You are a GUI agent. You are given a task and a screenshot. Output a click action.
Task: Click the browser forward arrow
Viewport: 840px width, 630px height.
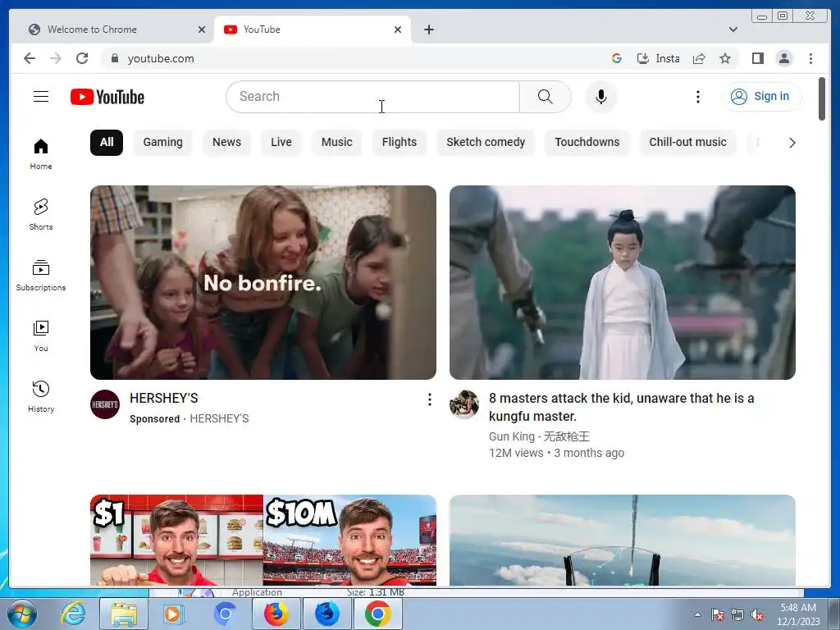[56, 58]
